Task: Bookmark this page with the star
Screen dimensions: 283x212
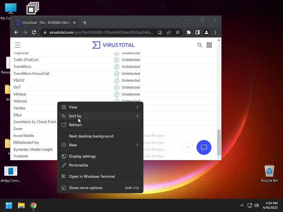Action: (x=178, y=32)
